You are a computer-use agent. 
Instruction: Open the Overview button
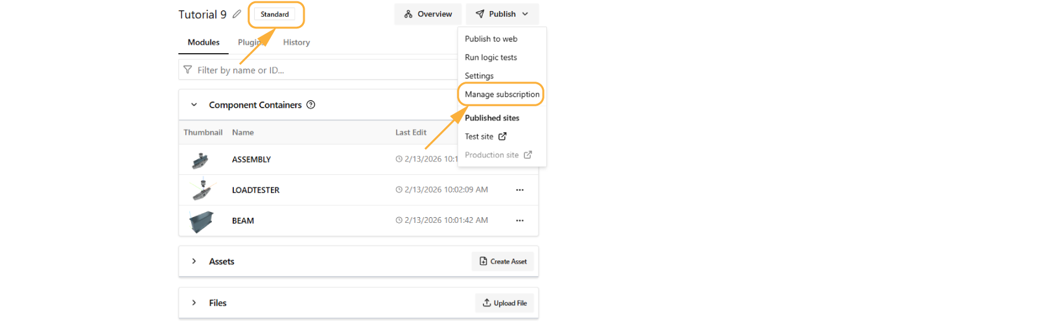428,14
